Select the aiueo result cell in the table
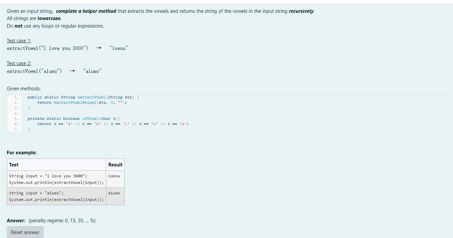 pos(114,193)
